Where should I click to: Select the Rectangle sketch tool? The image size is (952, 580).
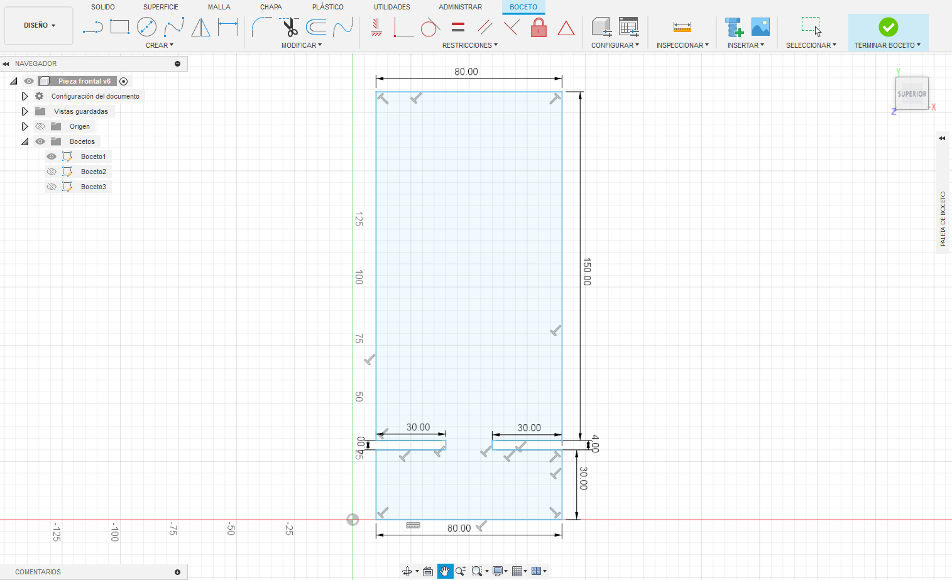coord(119,27)
